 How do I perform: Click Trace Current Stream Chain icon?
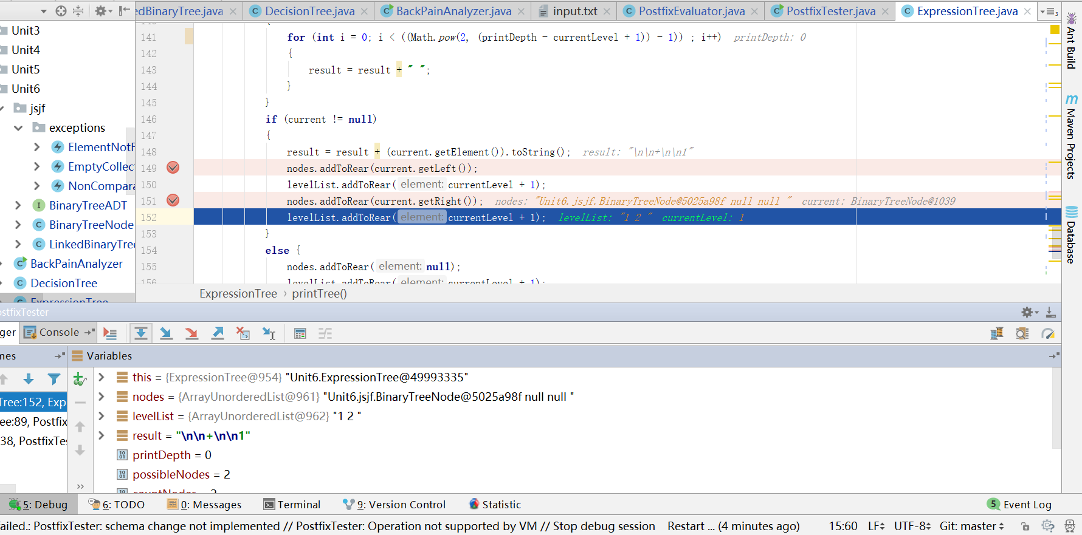(325, 333)
